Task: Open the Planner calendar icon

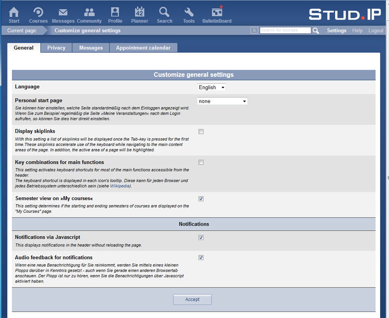Action: coord(140,12)
